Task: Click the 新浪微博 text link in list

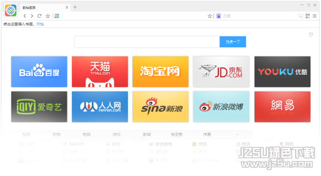Action: (x=164, y=144)
